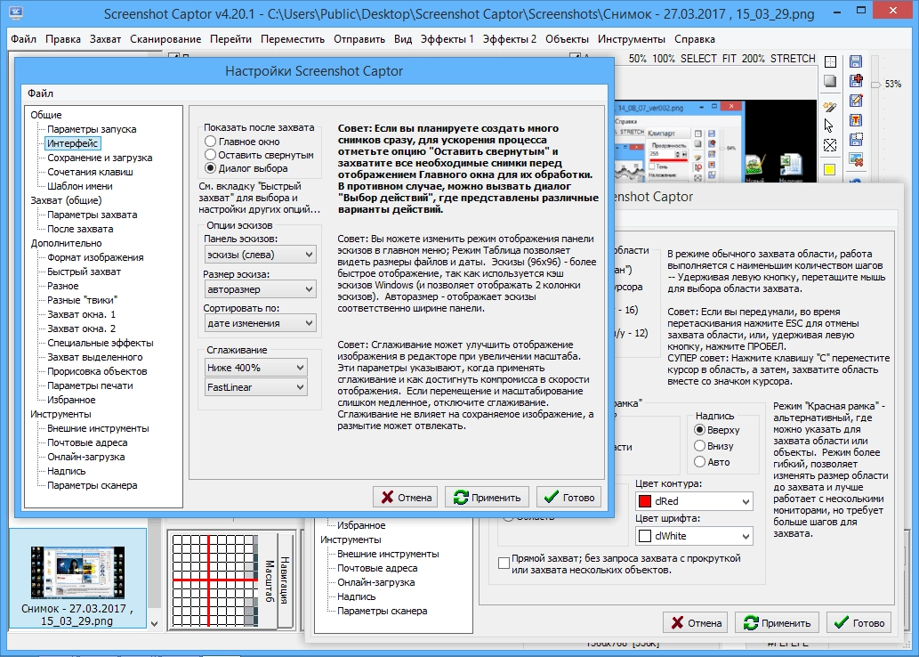Screen dimensions: 919x657
Task: Select the 'Снимок - 27.03.2017' thumbnail
Action: point(77,579)
